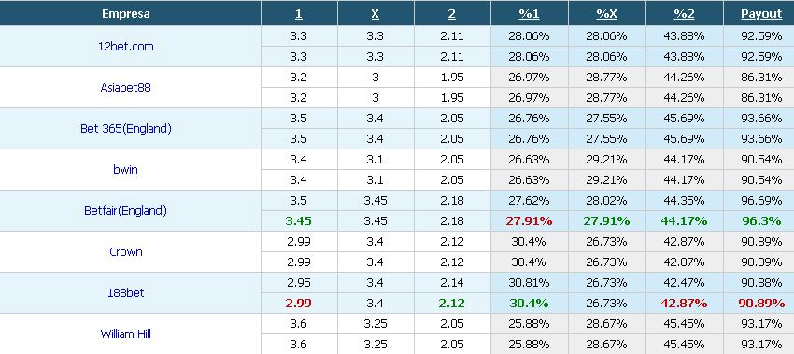Click the Empresa column header
The width and height of the screenshot is (794, 354).
point(125,14)
